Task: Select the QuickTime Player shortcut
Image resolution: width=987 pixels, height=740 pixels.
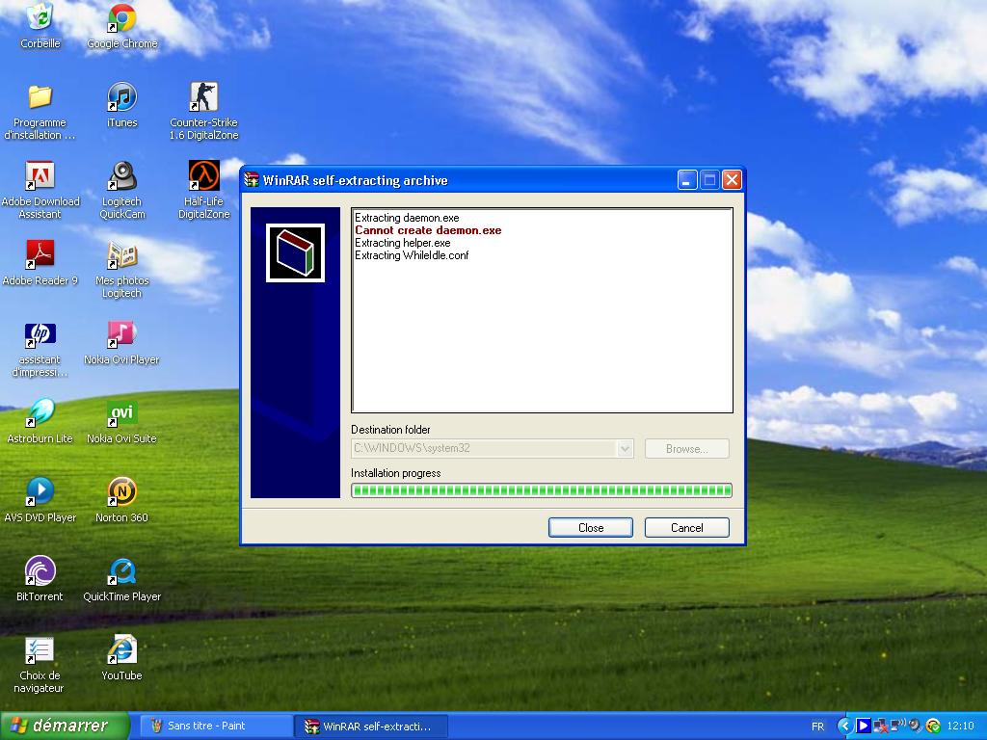Action: [x=121, y=578]
